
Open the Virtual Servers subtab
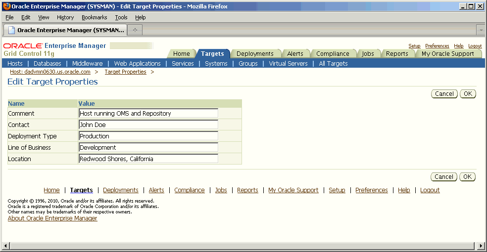pos(288,64)
